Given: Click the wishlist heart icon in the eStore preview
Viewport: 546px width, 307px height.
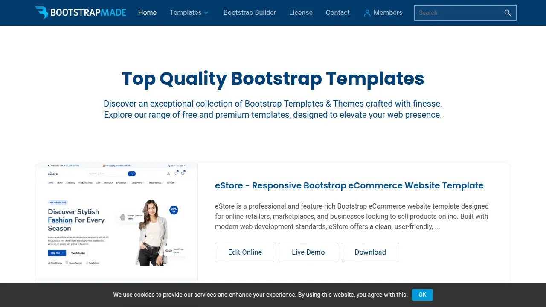Looking at the screenshot, I should click(x=176, y=173).
